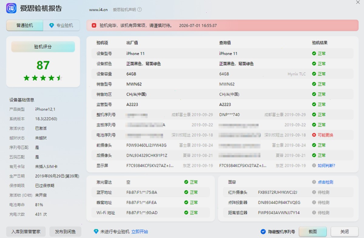The image size is (364, 238).
Task: Click the cellular address F8:87:F1:**:6F:EA
Action: point(142,202)
